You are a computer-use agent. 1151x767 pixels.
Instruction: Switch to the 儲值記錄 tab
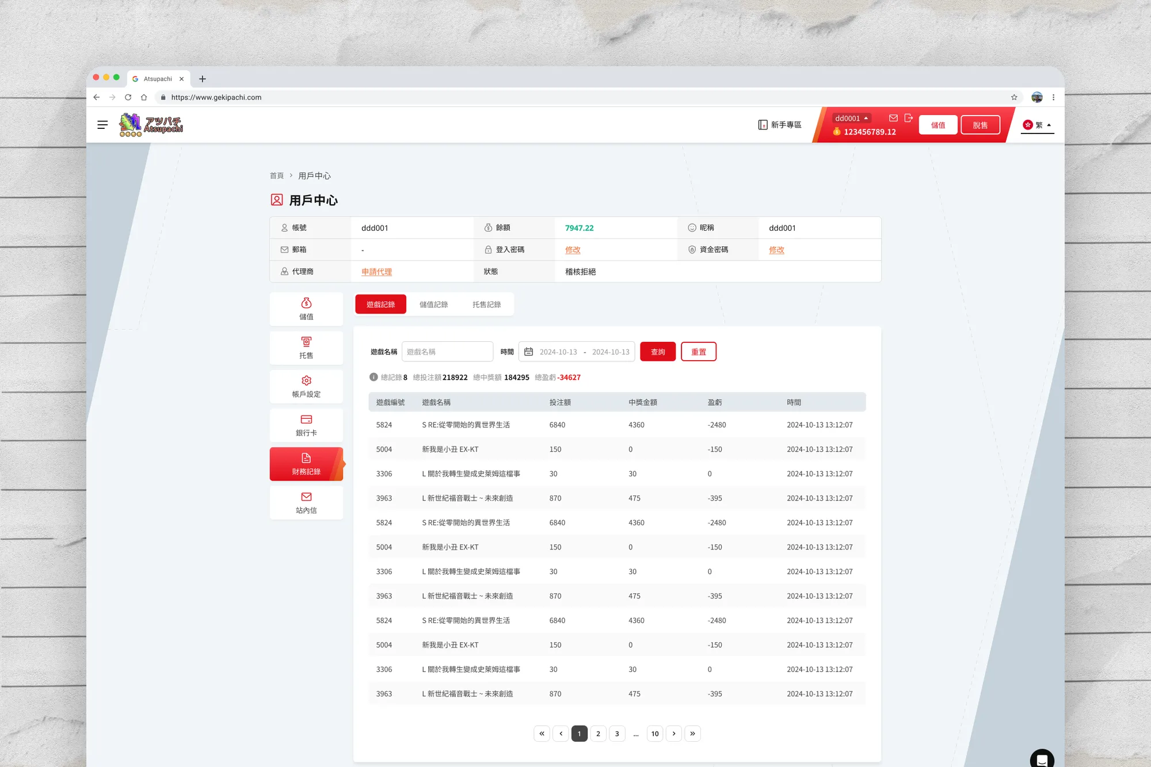click(x=433, y=304)
